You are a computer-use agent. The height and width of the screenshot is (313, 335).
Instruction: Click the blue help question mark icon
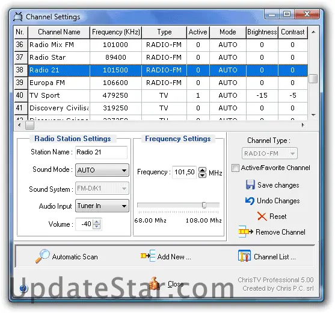click(x=23, y=289)
